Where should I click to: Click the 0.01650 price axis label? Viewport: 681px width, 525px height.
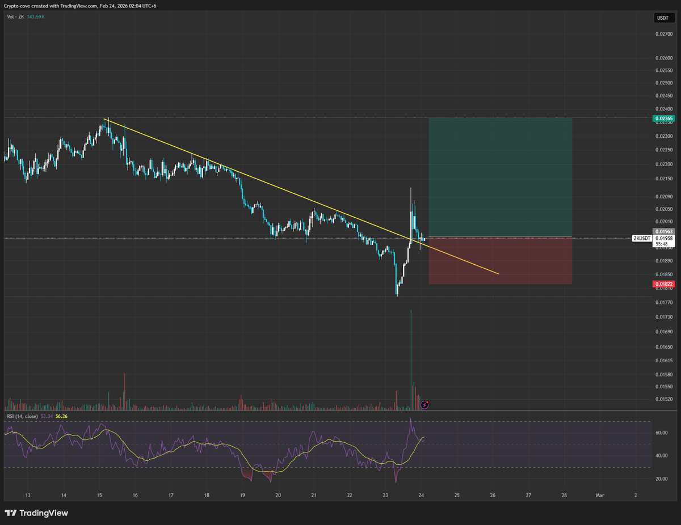pos(663,346)
